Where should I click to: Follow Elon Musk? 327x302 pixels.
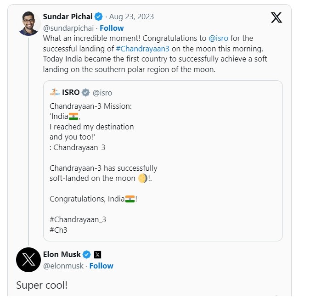click(101, 266)
